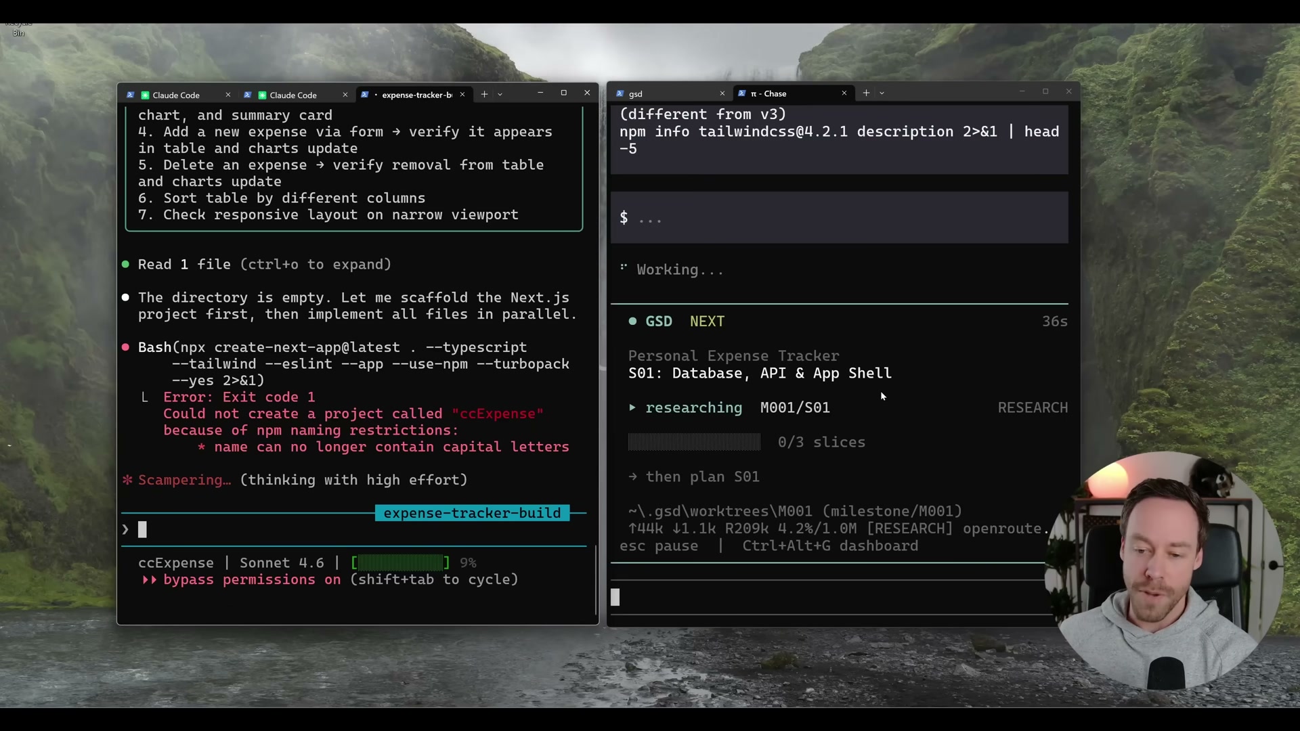Focus the Claude Code prompt input

(354, 530)
